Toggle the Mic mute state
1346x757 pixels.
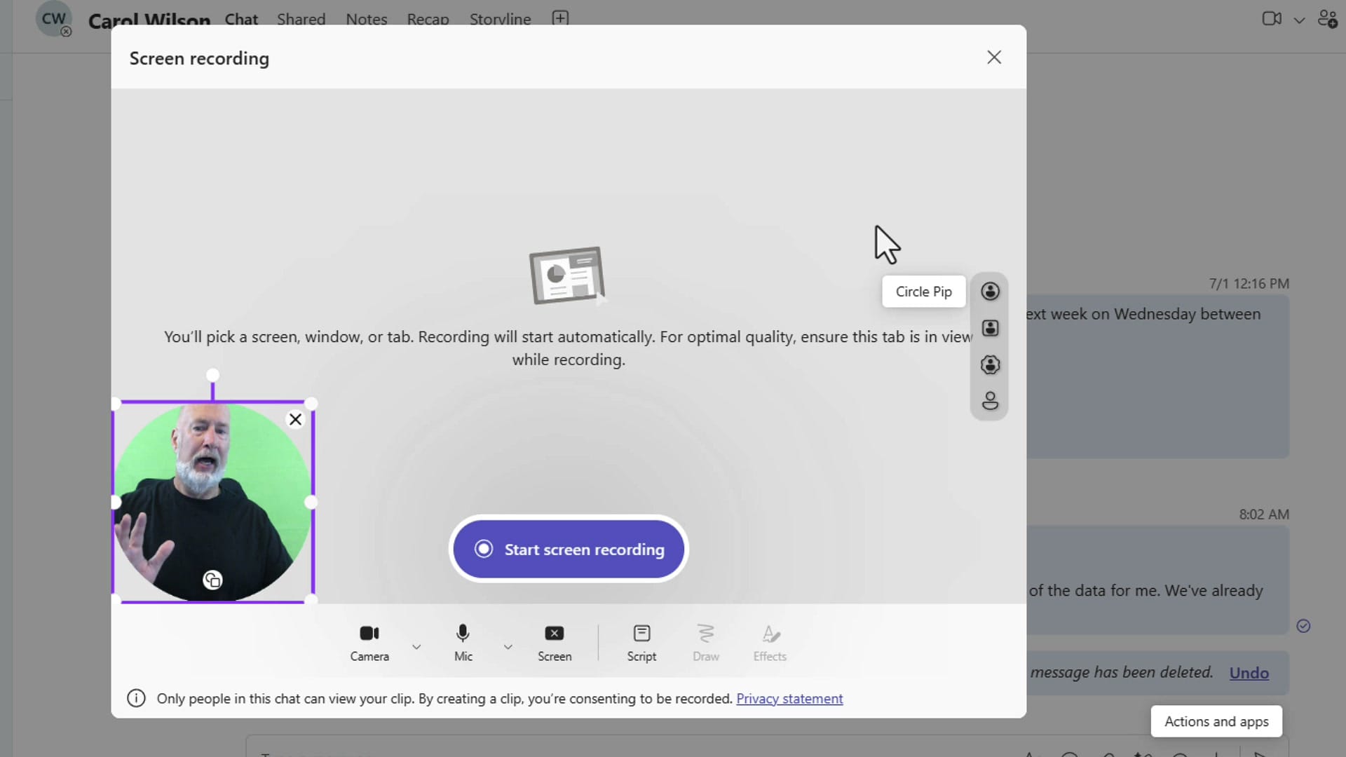click(463, 642)
